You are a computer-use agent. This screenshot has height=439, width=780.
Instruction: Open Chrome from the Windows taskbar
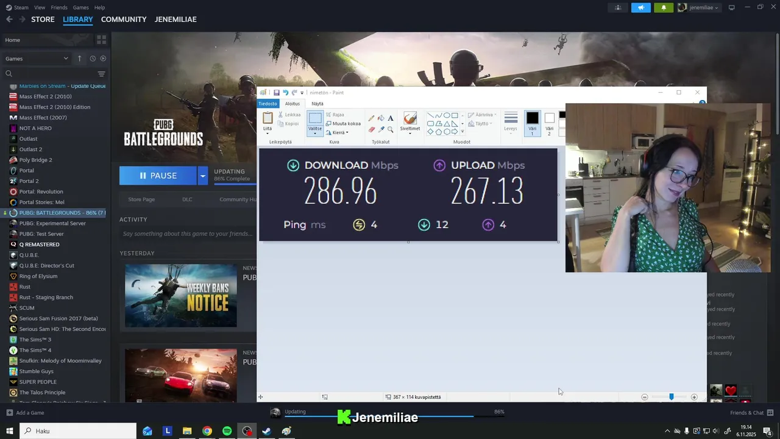click(x=207, y=431)
